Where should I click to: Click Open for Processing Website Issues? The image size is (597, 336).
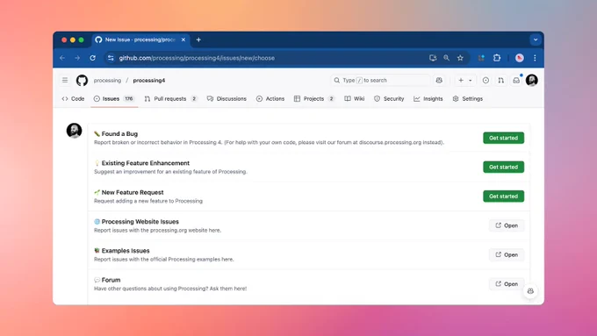click(507, 225)
